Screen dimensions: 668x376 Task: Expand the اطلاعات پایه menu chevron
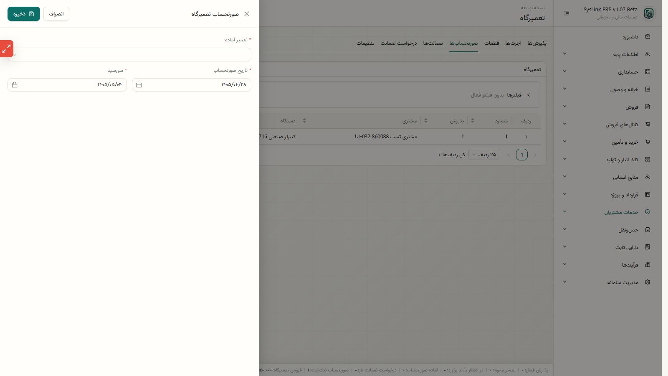point(564,54)
